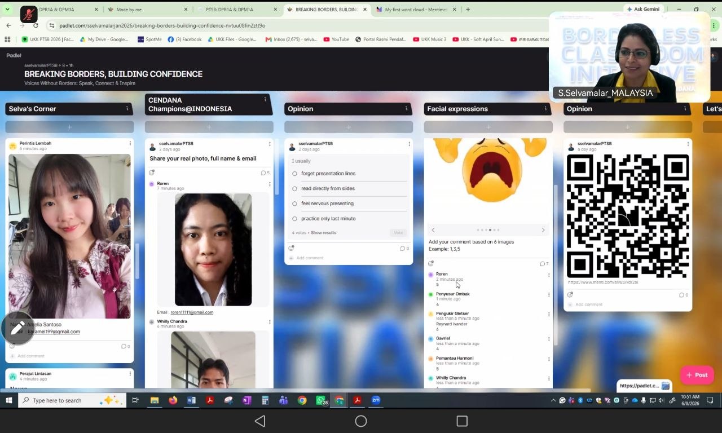
Task: Click the pink Post button
Action: click(697, 375)
